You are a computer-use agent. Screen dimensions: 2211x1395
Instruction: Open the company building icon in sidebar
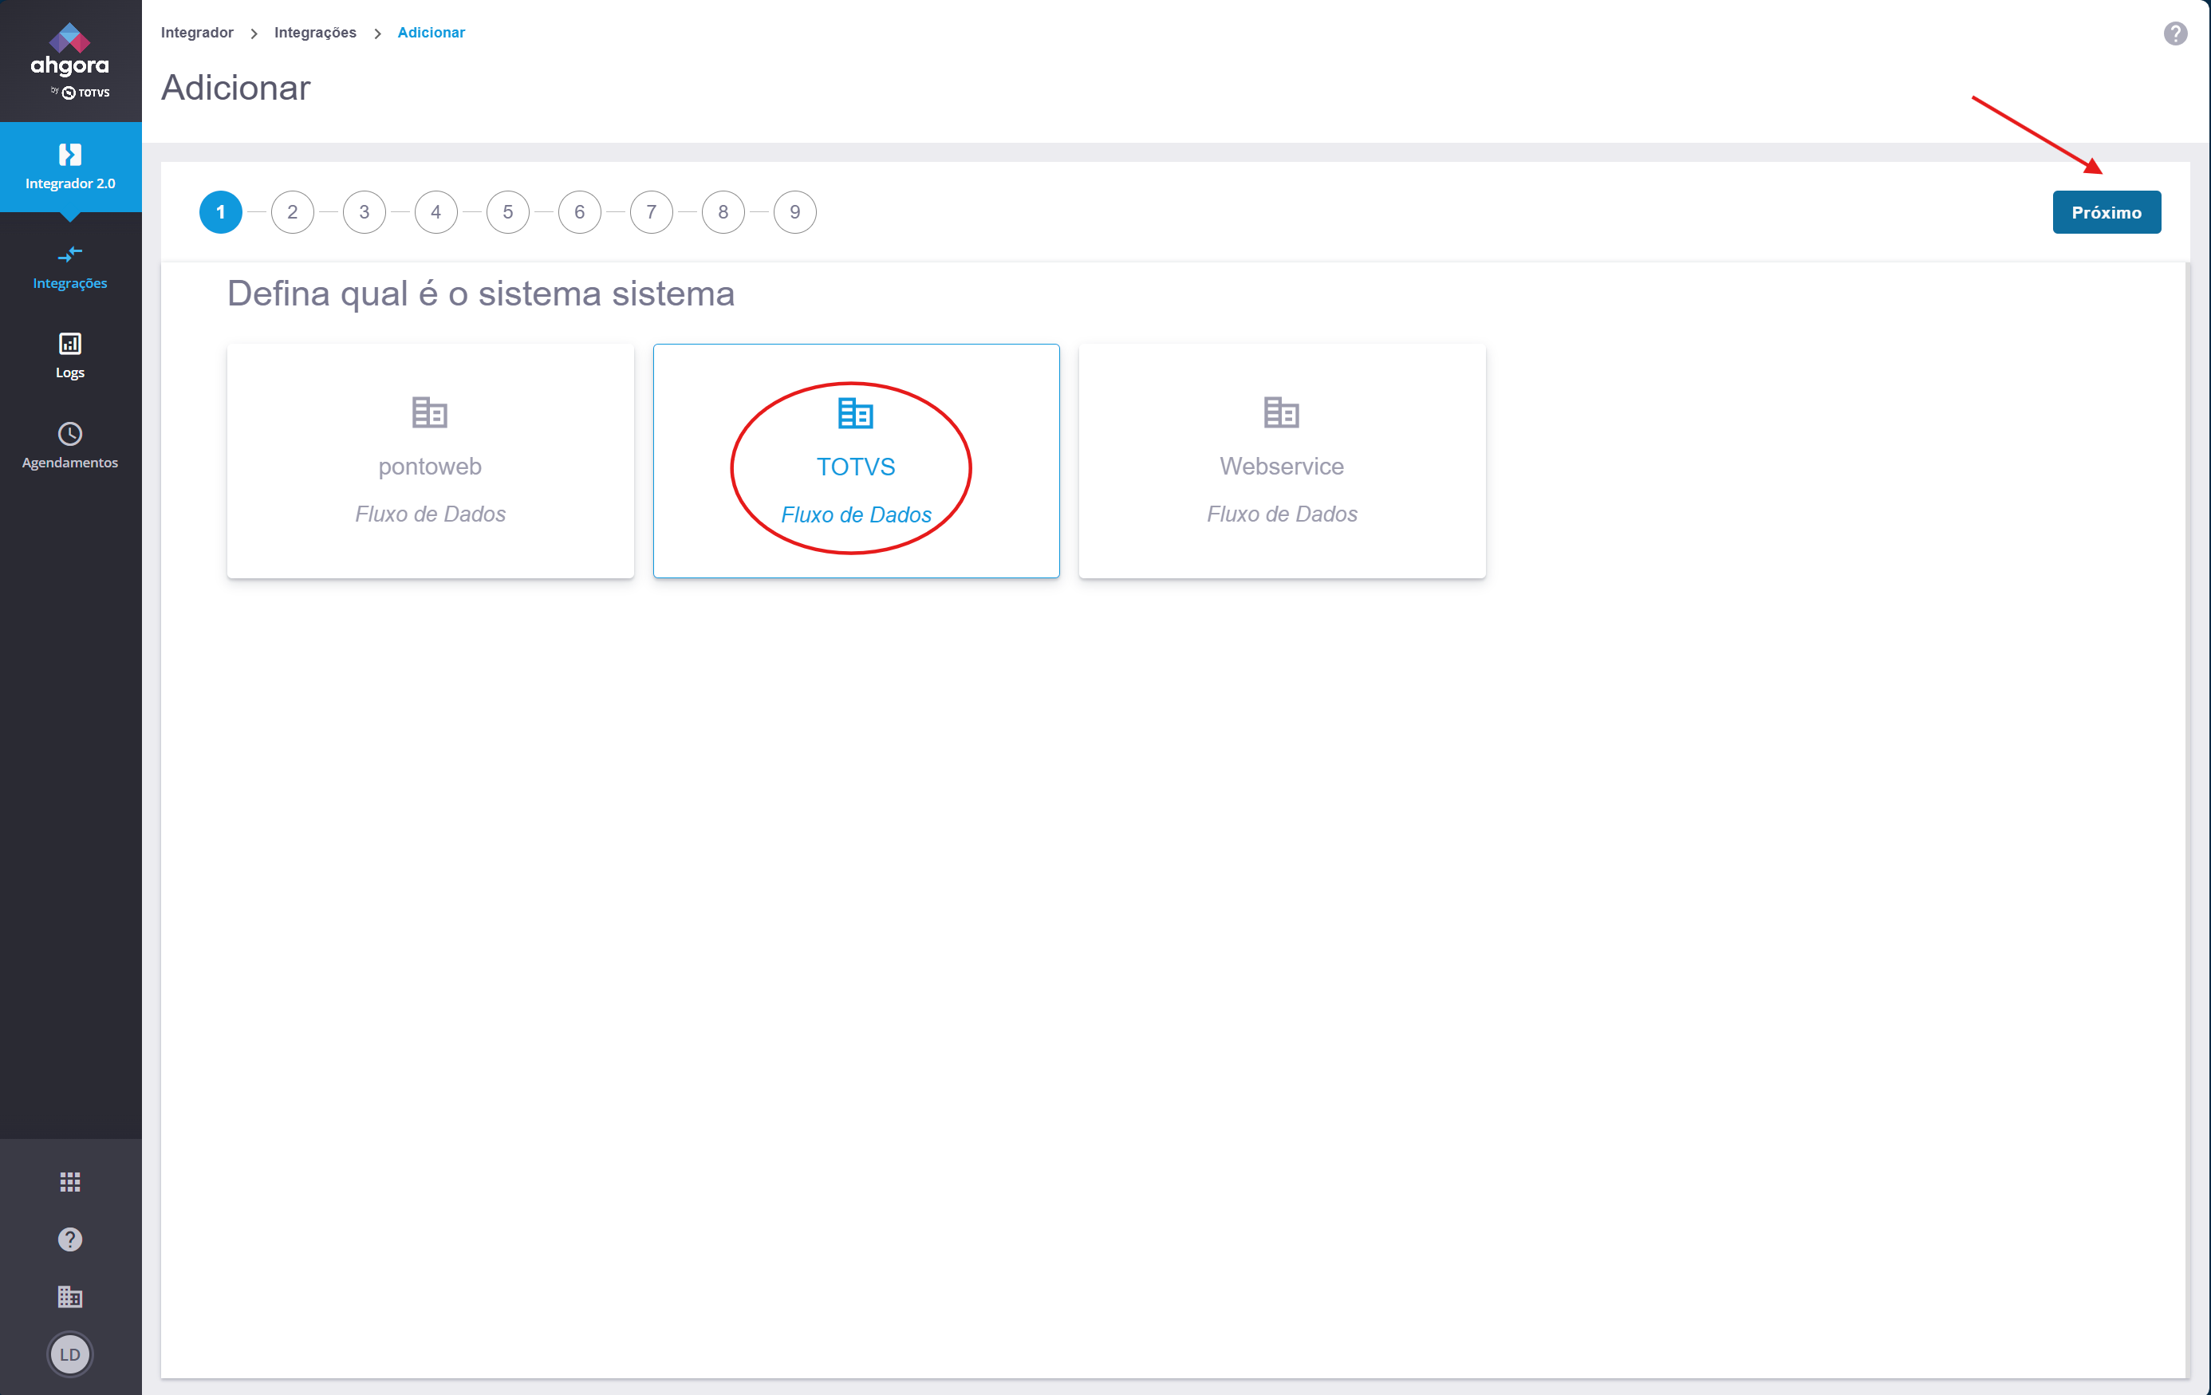69,1296
